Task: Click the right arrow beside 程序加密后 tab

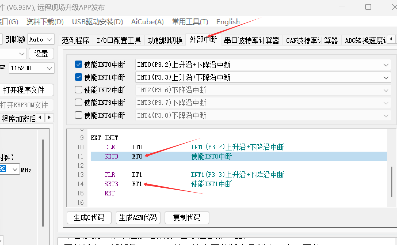Action: pyautogui.click(x=49, y=118)
